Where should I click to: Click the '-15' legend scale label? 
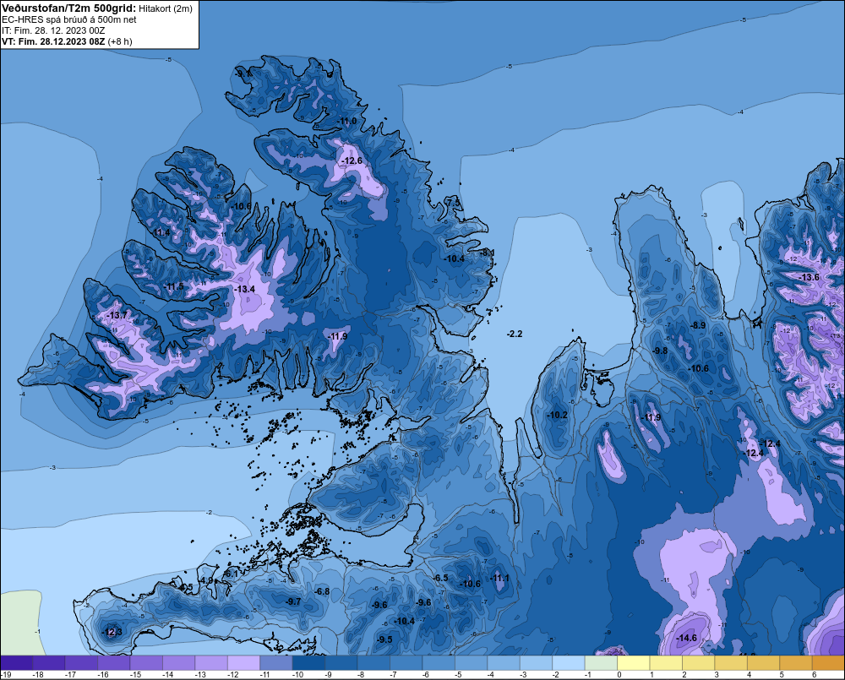135,675
